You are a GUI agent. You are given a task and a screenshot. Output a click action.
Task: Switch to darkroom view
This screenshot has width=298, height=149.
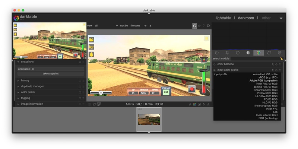click(246, 18)
